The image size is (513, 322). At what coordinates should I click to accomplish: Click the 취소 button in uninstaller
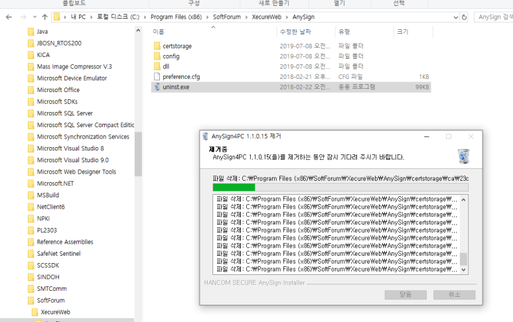454,295
